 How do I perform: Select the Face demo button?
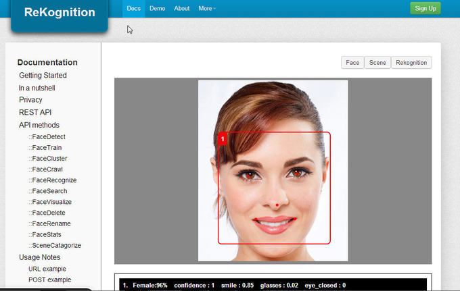352,63
